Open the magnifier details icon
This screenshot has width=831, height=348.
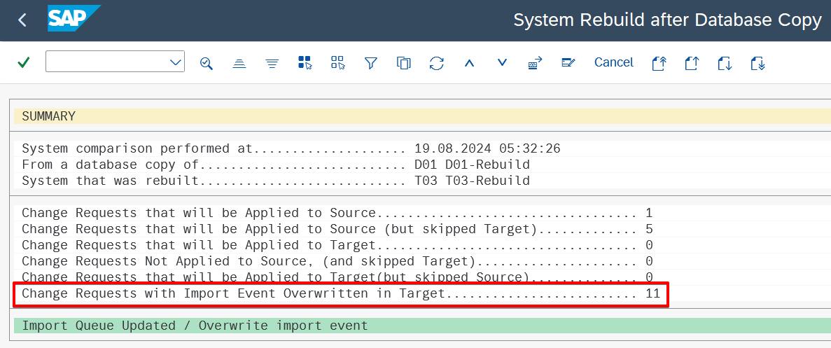206,63
